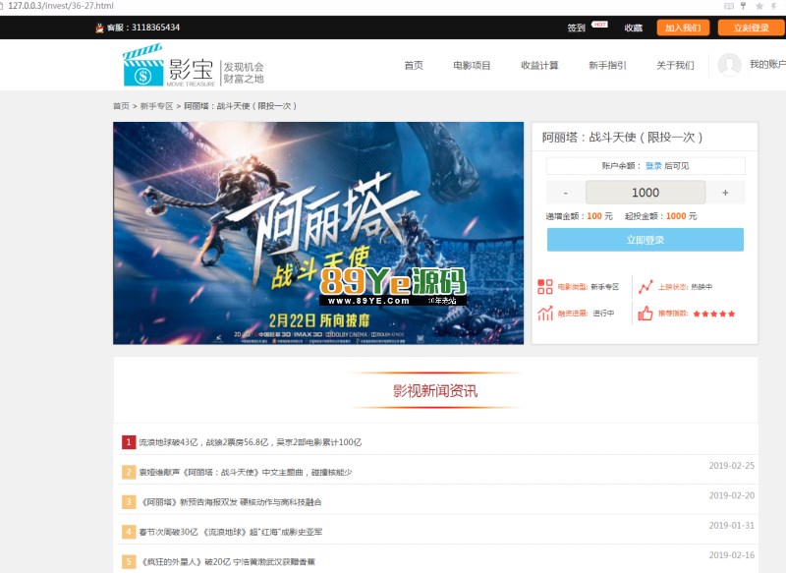Open news item 《阿丽塔》新预告海报双发

click(x=231, y=502)
